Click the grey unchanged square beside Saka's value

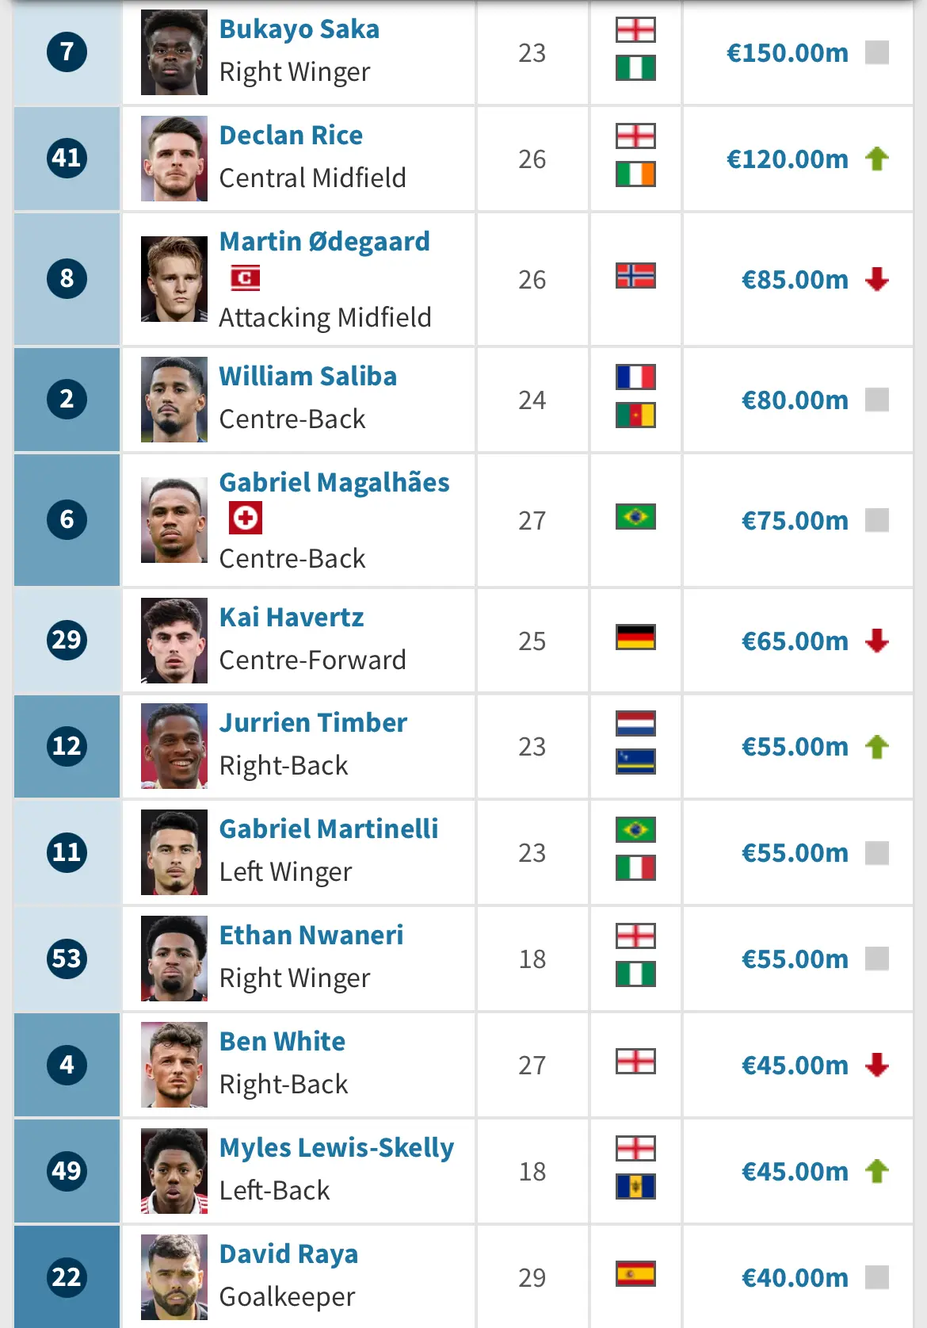[876, 52]
